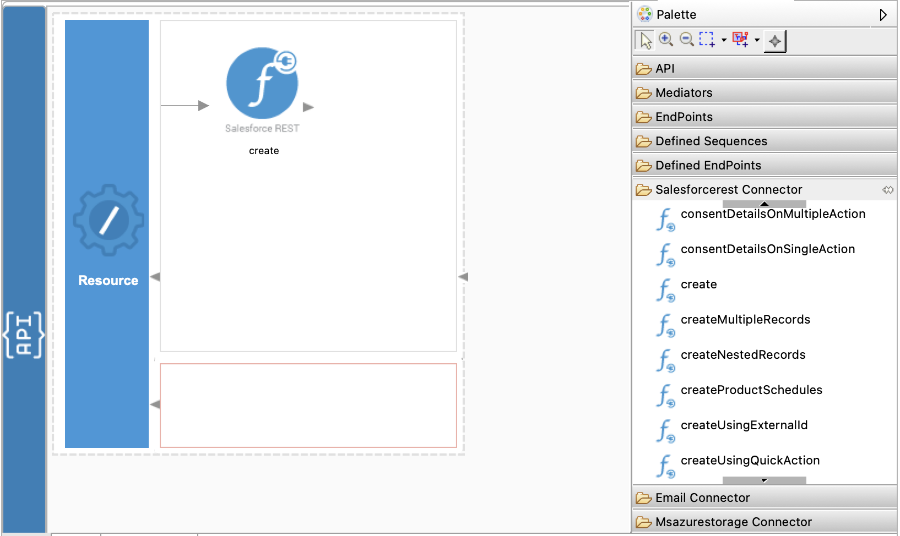Click the input arrow leading into Salesforce node
The image size is (900, 536).
185,105
